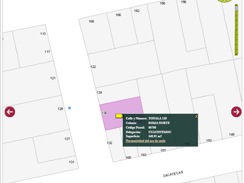Select lot number 149

(x=232, y=134)
